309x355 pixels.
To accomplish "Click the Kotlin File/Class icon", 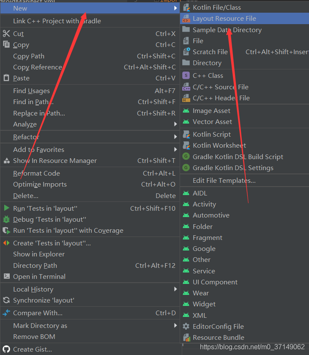I will pos(186,8).
